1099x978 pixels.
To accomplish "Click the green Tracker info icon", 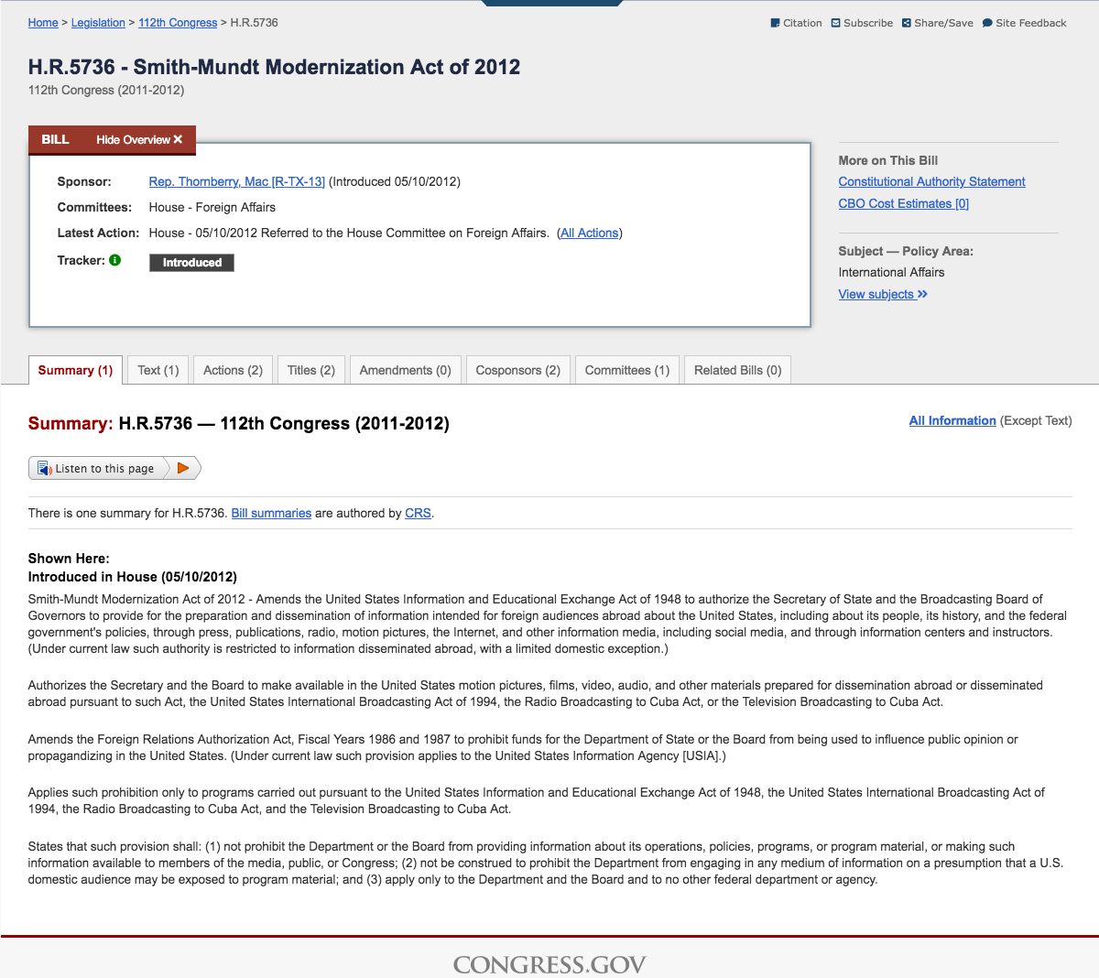I will click(x=114, y=260).
